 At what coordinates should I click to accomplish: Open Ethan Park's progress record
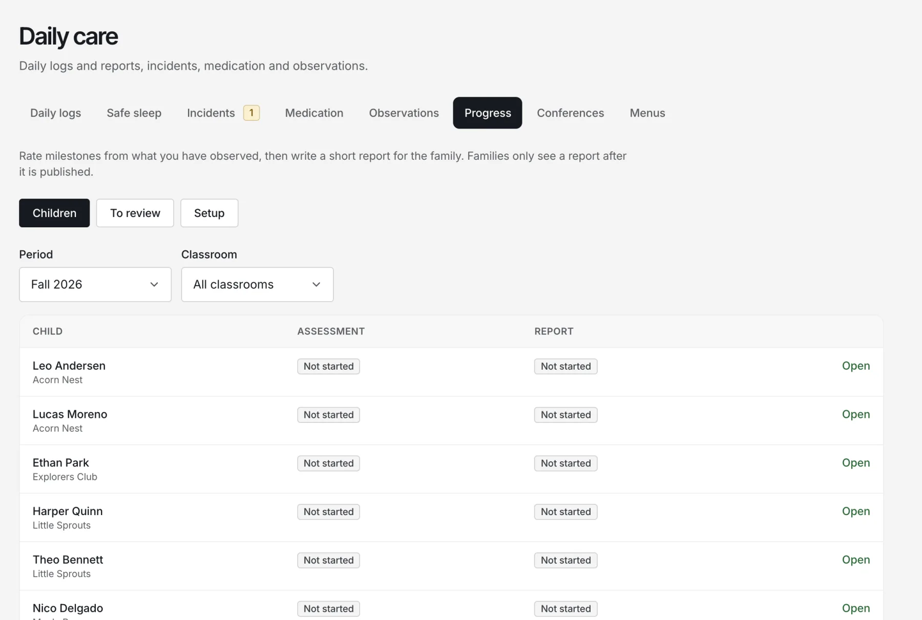pyautogui.click(x=855, y=463)
